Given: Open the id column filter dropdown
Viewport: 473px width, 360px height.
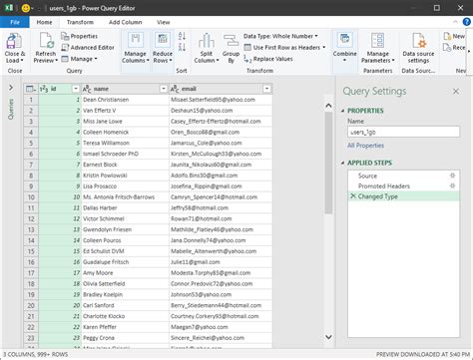Looking at the screenshot, I should pyautogui.click(x=76, y=89).
